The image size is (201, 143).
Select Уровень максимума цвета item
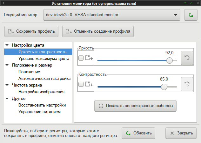38,59
